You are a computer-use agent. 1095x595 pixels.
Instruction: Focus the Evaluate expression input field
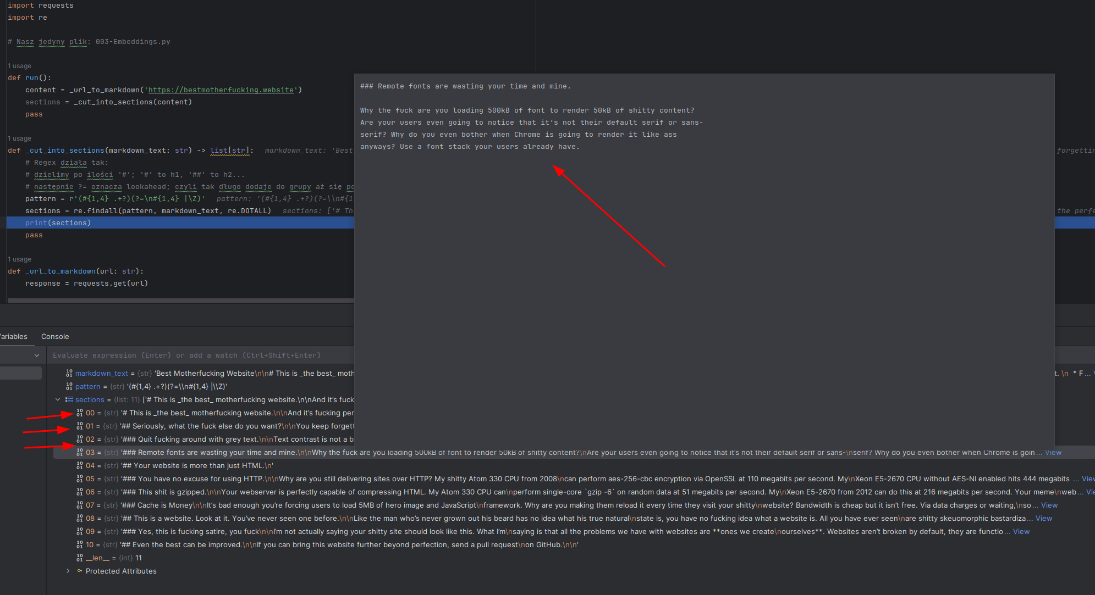[187, 355]
